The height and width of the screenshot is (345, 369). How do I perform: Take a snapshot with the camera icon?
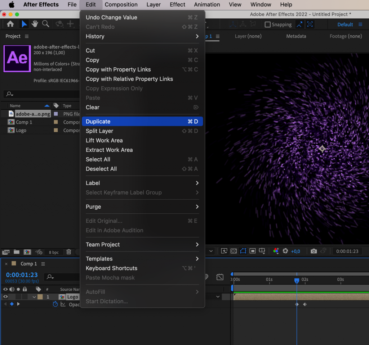(314, 251)
